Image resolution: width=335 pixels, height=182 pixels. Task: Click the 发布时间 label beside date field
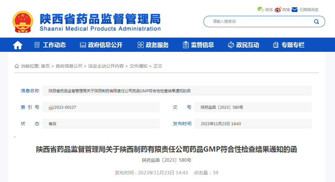182,124
